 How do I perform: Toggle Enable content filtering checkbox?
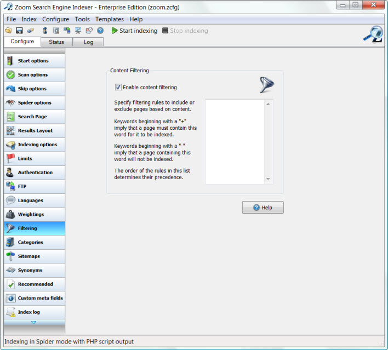[118, 87]
